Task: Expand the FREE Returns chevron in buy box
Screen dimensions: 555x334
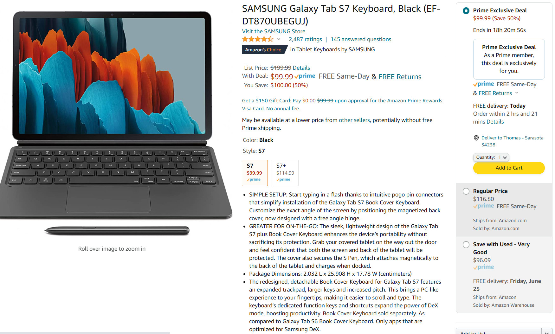Action: click(x=517, y=93)
